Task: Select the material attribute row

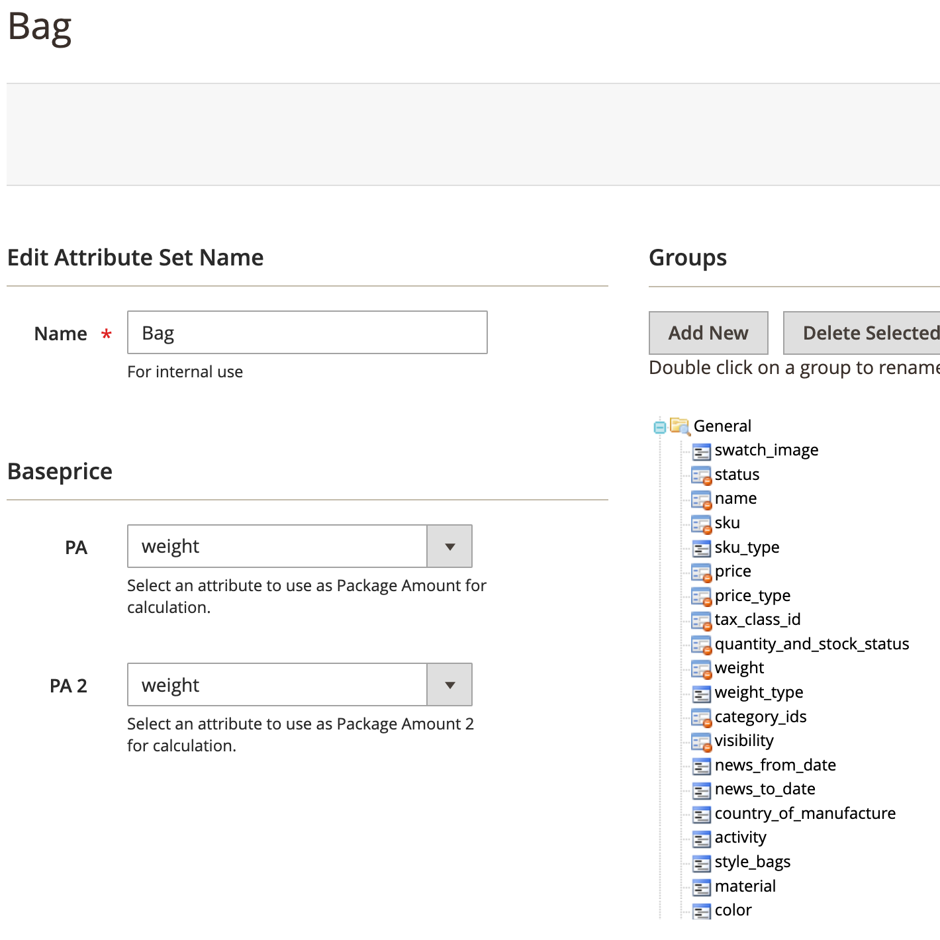Action: [745, 886]
